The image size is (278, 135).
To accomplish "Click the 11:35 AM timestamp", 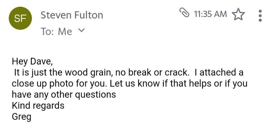I will click(x=210, y=14).
